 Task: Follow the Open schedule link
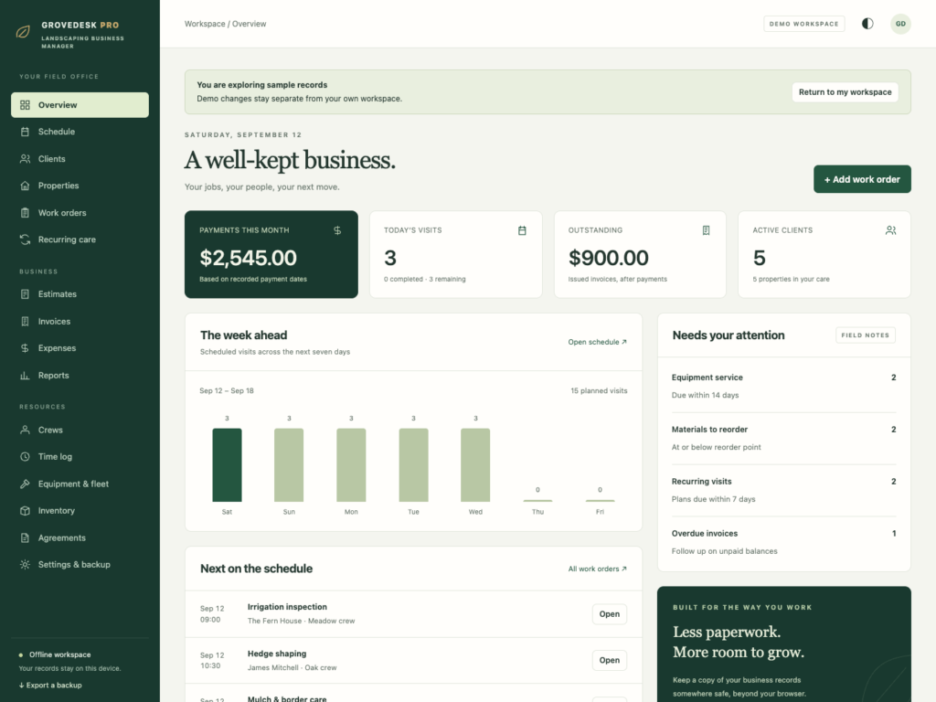click(597, 342)
